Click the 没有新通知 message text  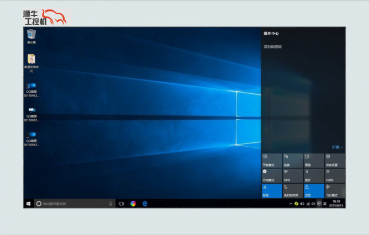[272, 47]
